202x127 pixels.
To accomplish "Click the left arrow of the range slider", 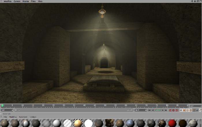I will [15, 110].
